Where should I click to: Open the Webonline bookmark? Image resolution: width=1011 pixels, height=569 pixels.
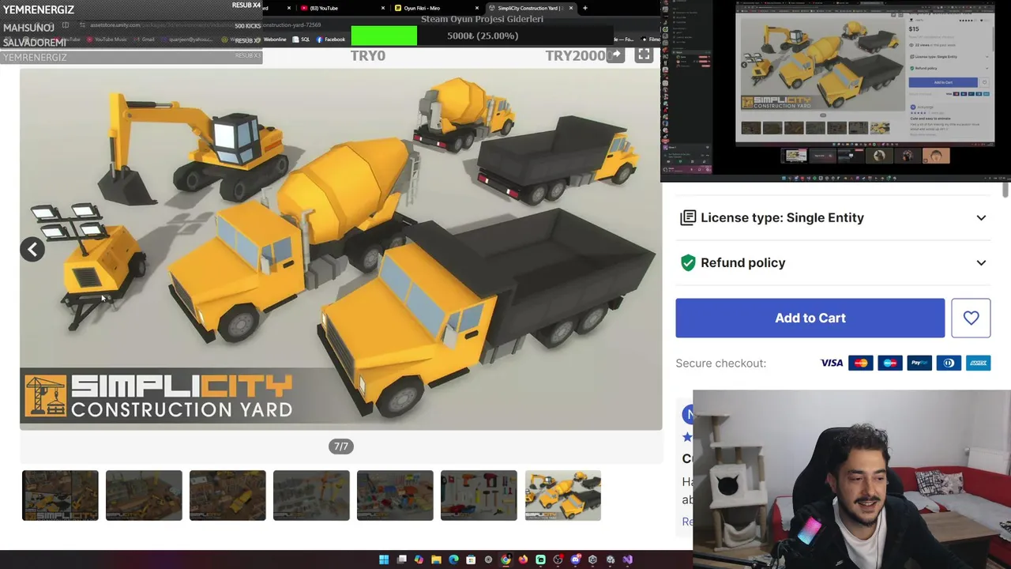271,40
